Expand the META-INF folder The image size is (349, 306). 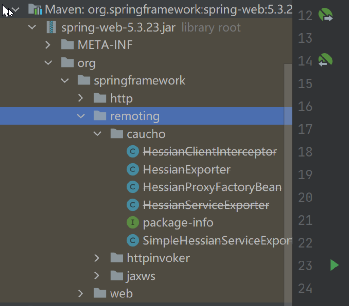[48, 45]
